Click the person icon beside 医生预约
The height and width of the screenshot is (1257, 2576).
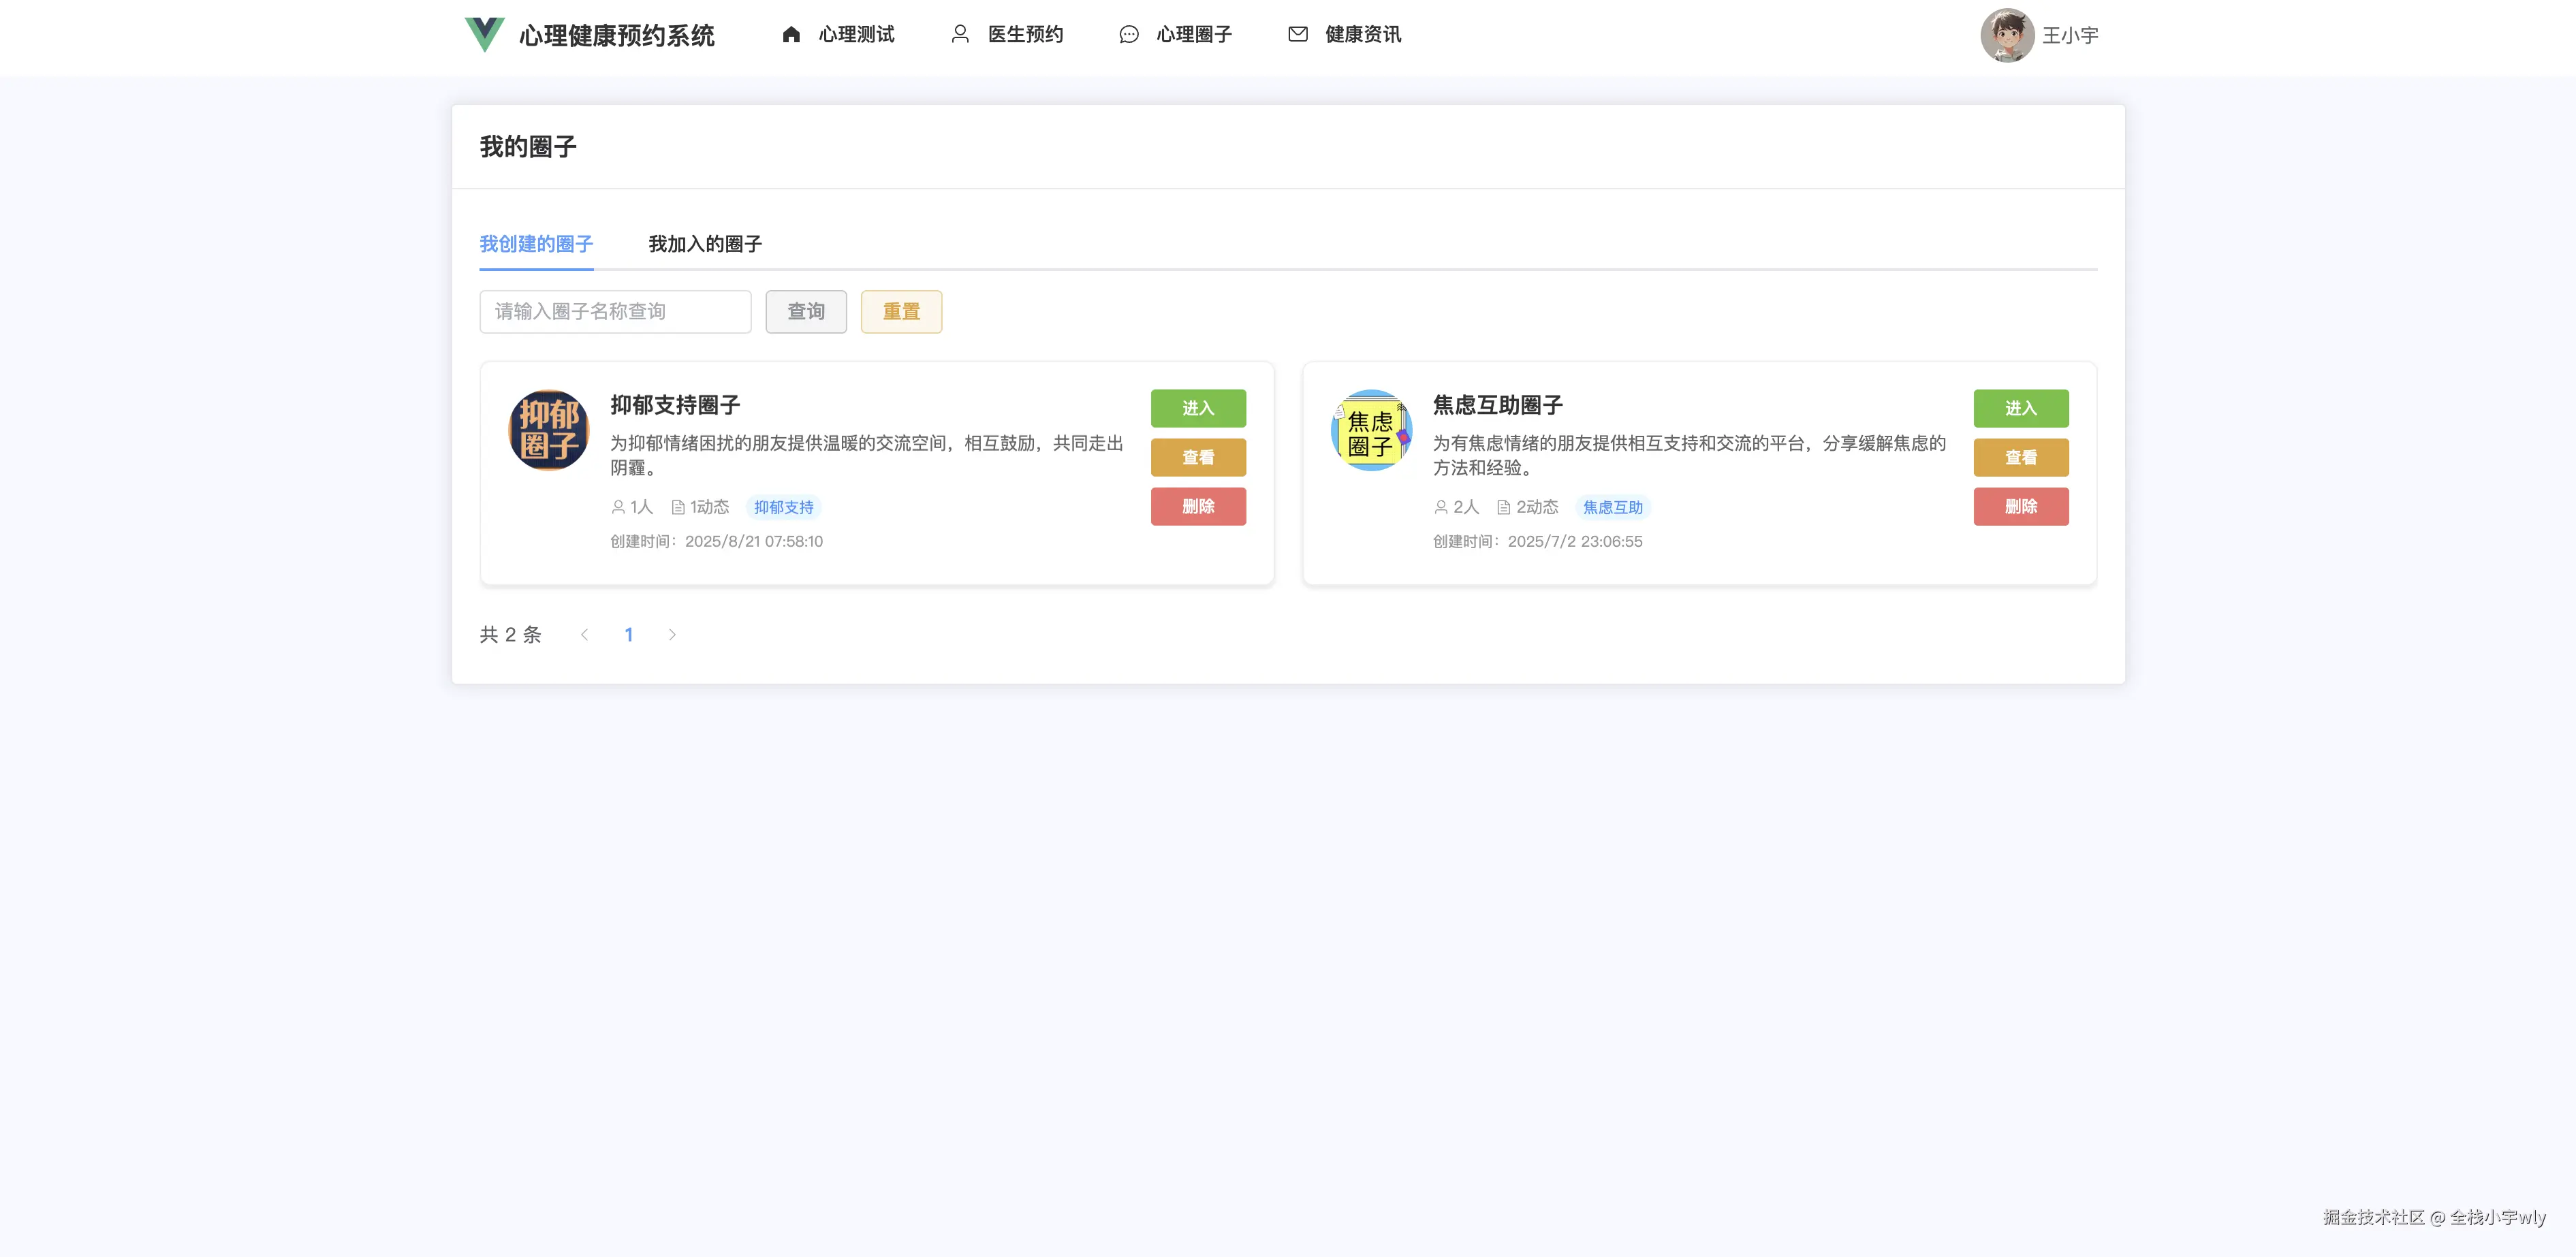pyautogui.click(x=960, y=33)
